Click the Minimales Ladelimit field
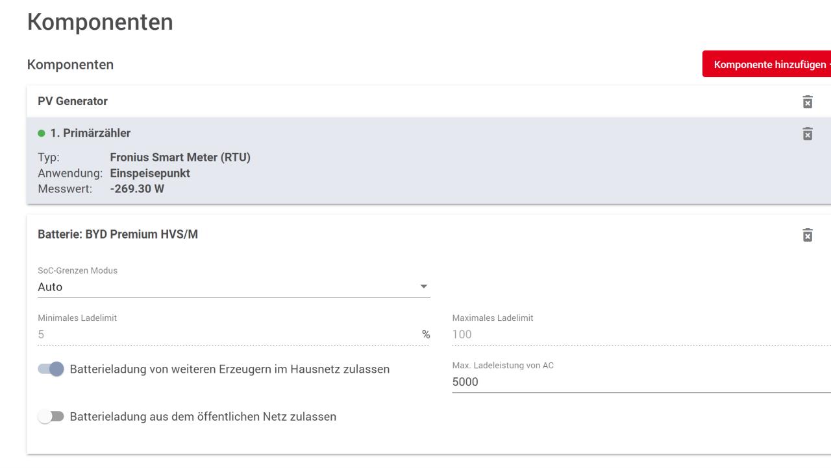 [234, 334]
